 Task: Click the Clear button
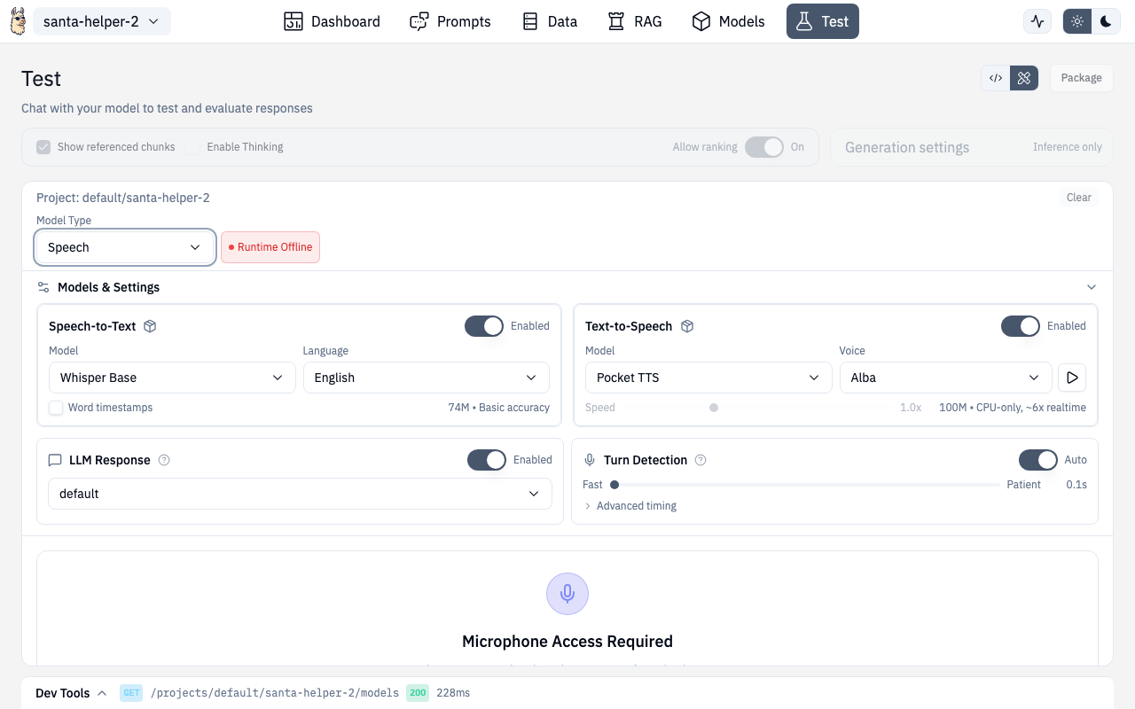(x=1078, y=198)
